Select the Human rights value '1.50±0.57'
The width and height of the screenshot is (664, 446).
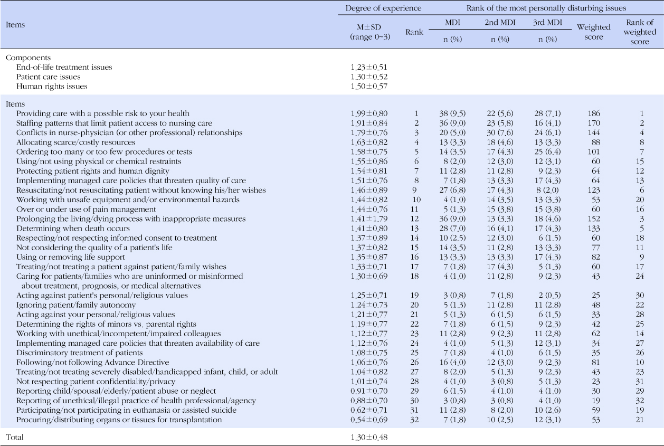coord(369,86)
